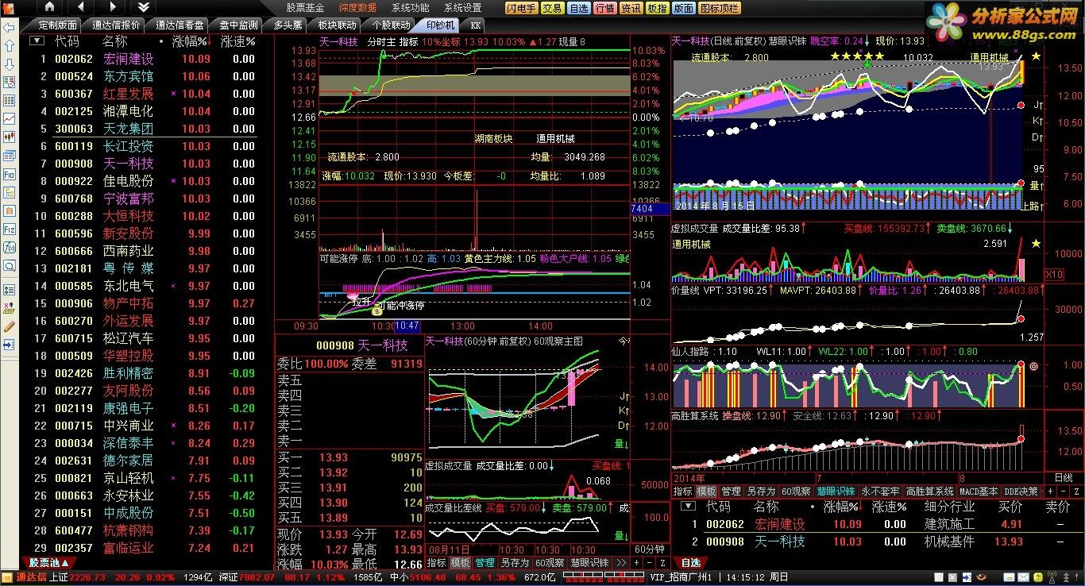Viewport: 1085px width, 586px height.
Task: Click the 永不套牢 tab under right chart
Action: click(x=880, y=492)
